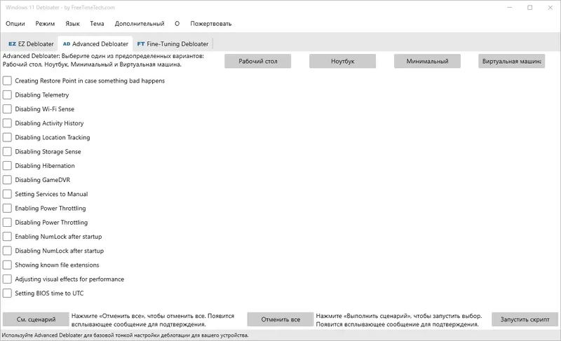Tick Enabling NumLock after startup
Viewport: 561px width, 341px height.
[x=7, y=237]
